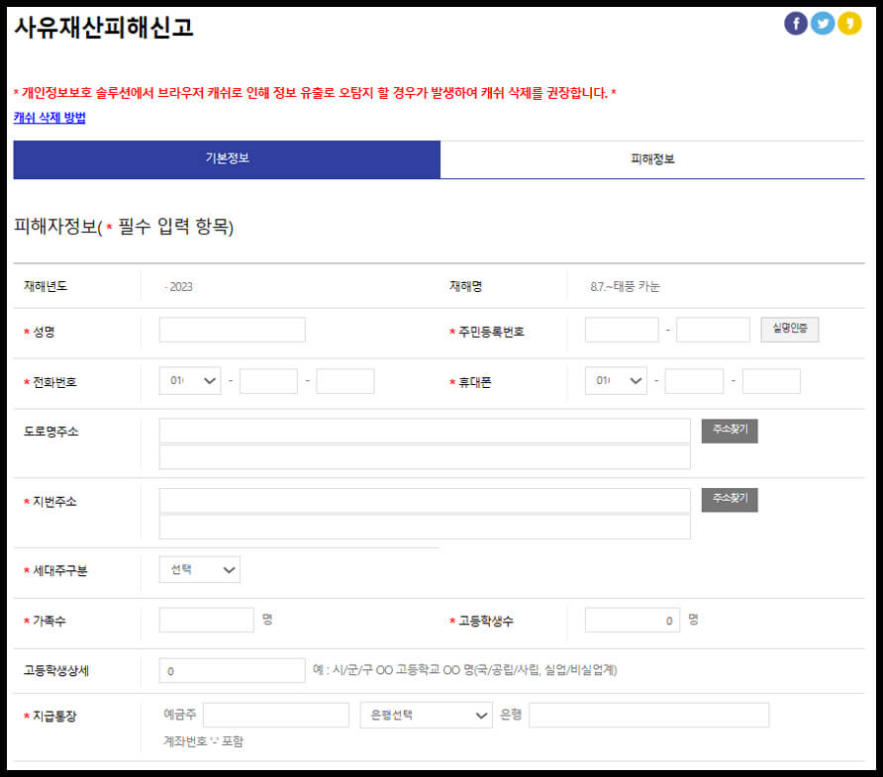Share the page via the Facebook icon
The width and height of the screenshot is (883, 777).
coord(796,22)
